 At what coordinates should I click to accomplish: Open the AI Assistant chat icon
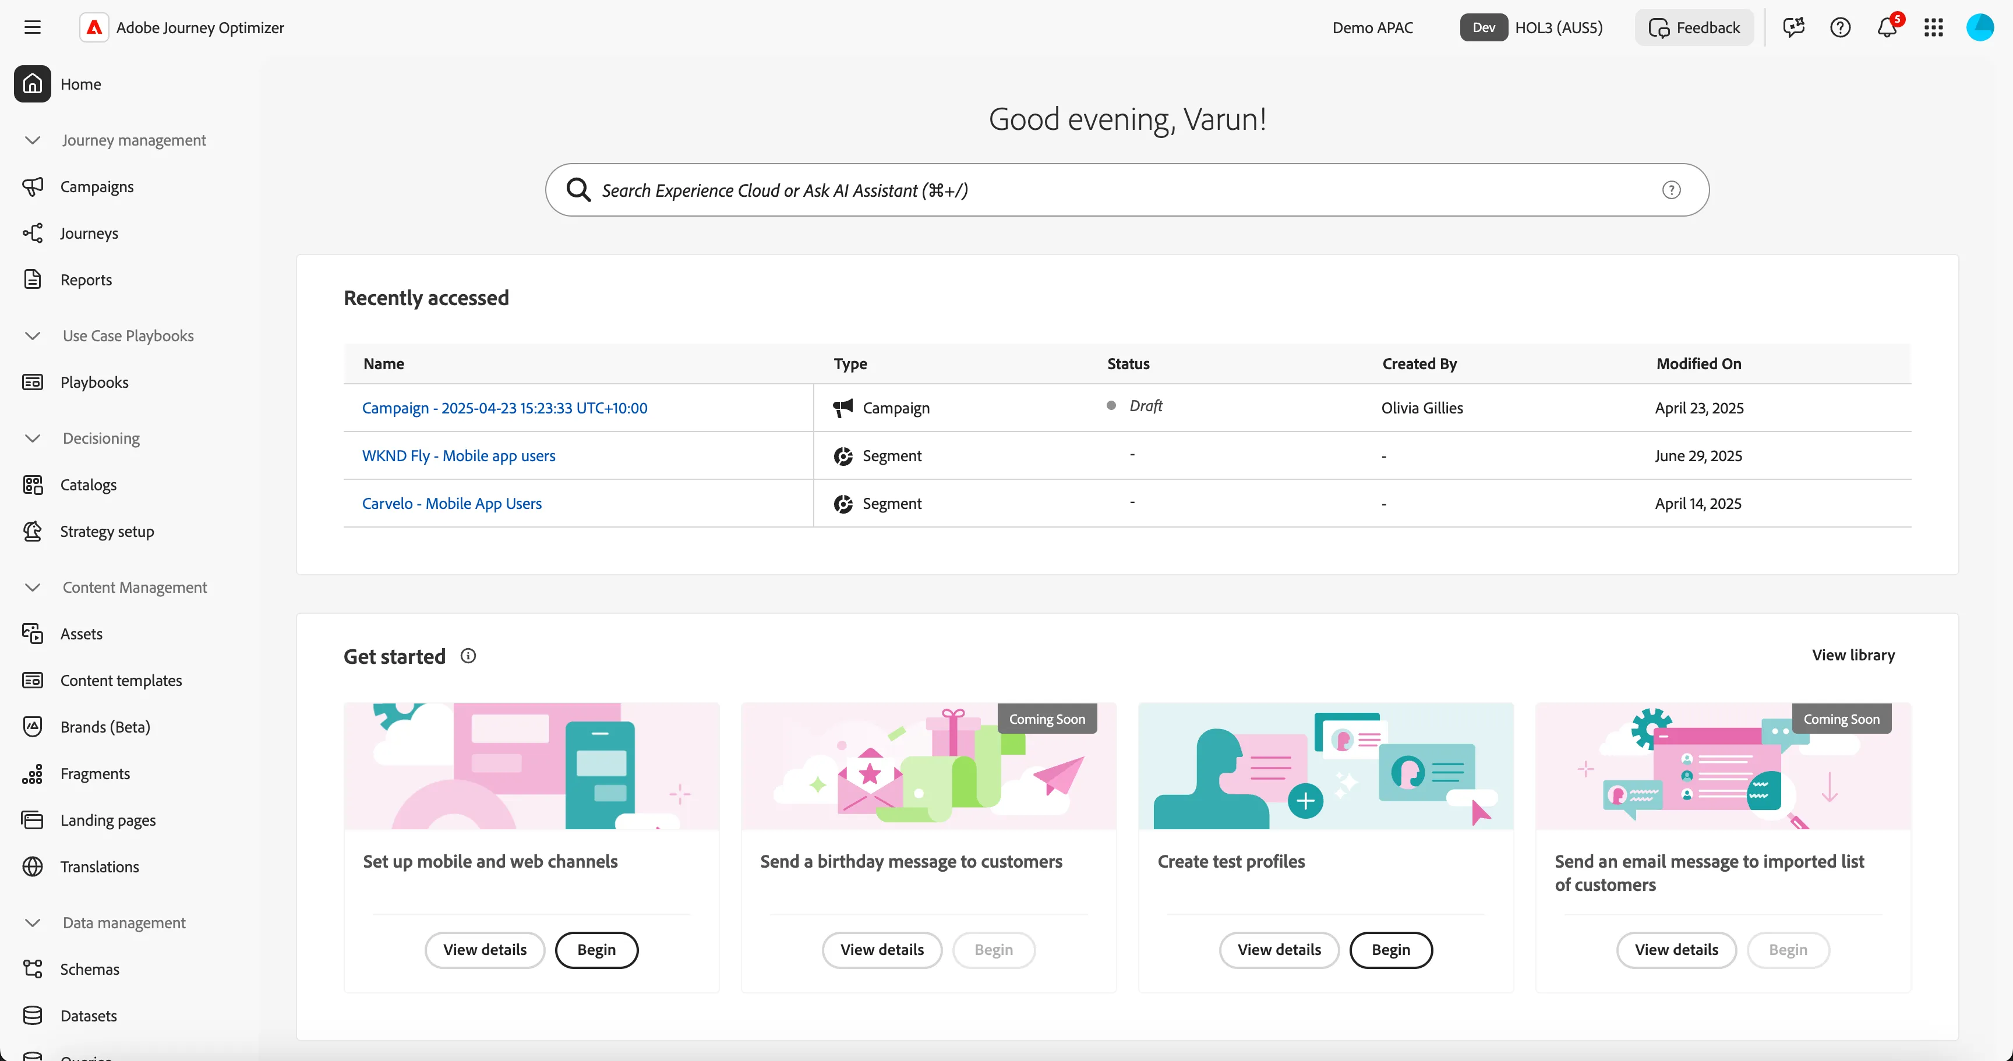pos(1793,27)
